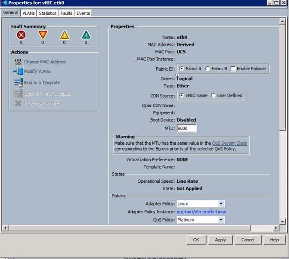The width and height of the screenshot is (289, 259).
Task: Click Change MAC Address action text
Action: click(45, 62)
